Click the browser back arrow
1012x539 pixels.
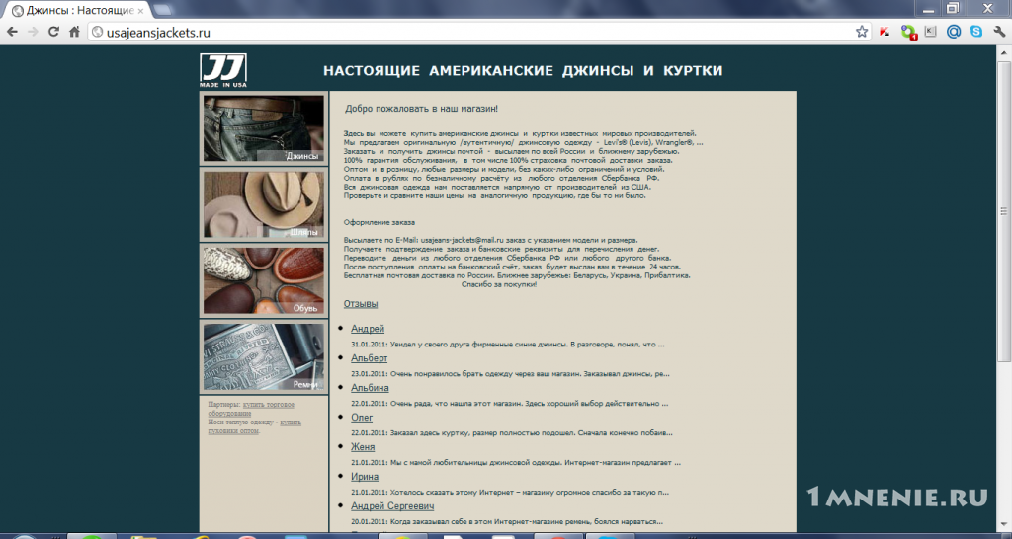click(x=12, y=32)
